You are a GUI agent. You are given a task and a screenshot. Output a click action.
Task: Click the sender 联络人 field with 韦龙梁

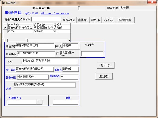click(x=70, y=46)
